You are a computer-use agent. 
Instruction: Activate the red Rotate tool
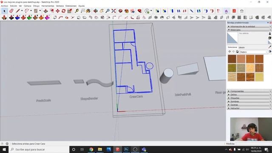coord(63,11)
